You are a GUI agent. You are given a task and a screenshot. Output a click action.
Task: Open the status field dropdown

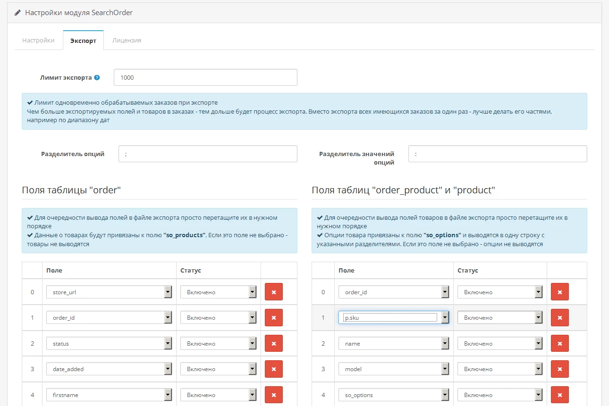pyautogui.click(x=109, y=343)
